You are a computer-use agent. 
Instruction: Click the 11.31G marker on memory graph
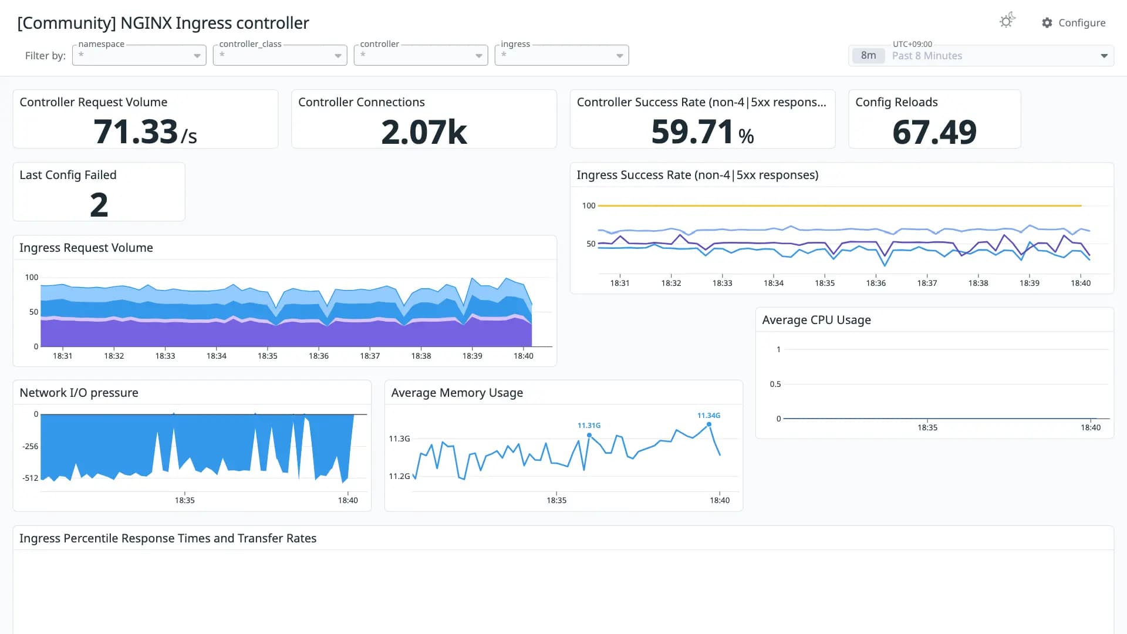pyautogui.click(x=589, y=435)
